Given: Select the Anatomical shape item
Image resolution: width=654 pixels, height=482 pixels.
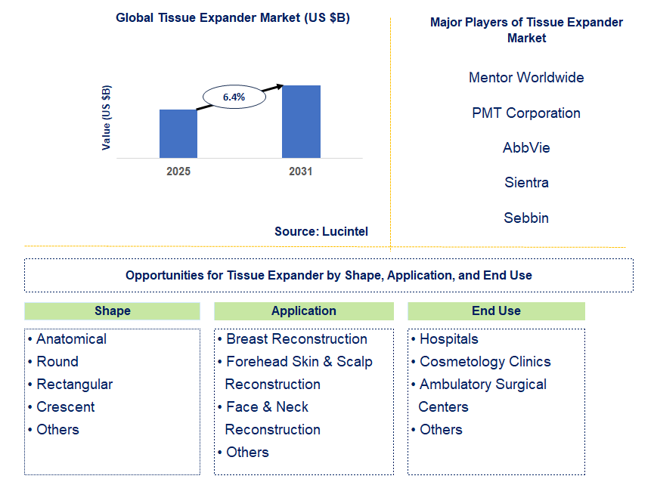Looking at the screenshot, I should 67,339.
